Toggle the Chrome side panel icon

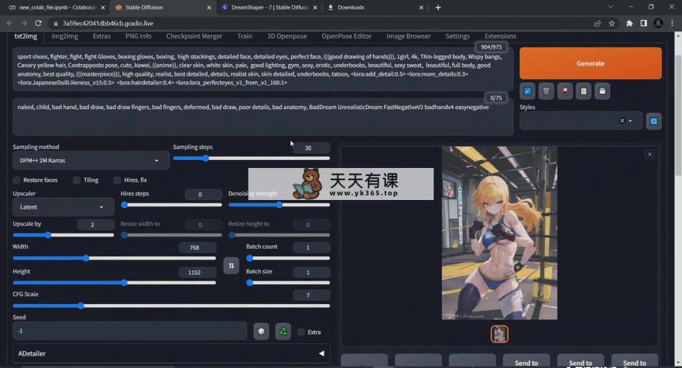pyautogui.click(x=644, y=23)
